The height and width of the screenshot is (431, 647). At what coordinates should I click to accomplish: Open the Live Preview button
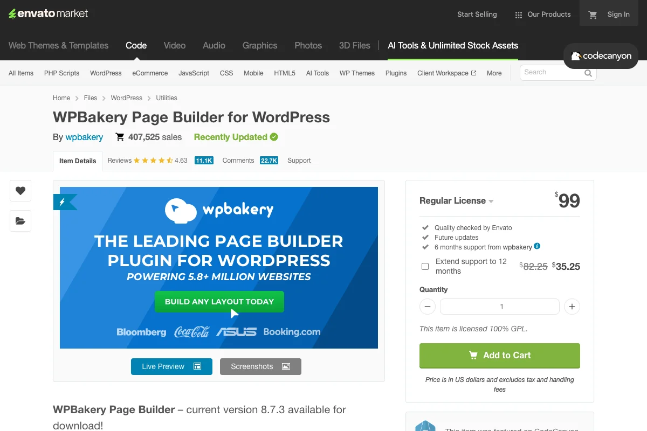(171, 366)
